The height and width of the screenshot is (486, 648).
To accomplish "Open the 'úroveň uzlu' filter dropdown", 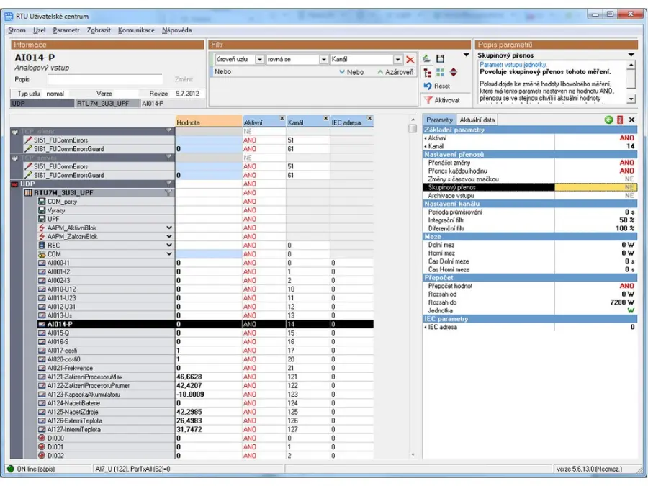I will coord(260,60).
